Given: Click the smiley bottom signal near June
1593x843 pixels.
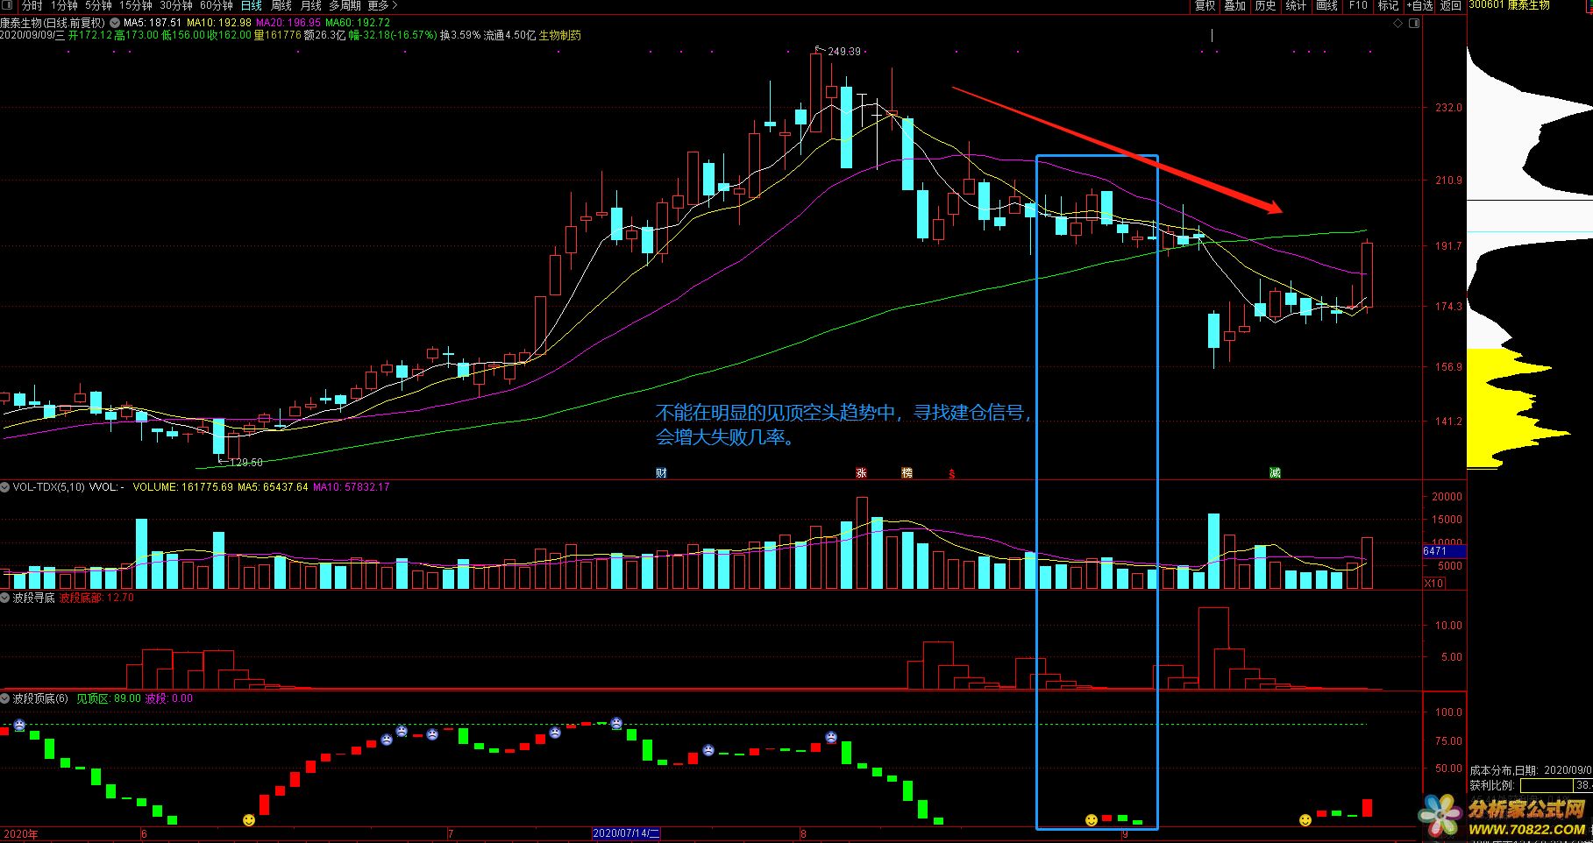Looking at the screenshot, I should pos(249,820).
